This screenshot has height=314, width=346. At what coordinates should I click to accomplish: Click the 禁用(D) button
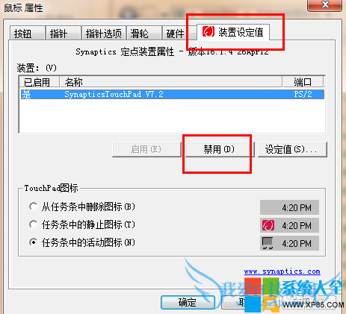220,149
